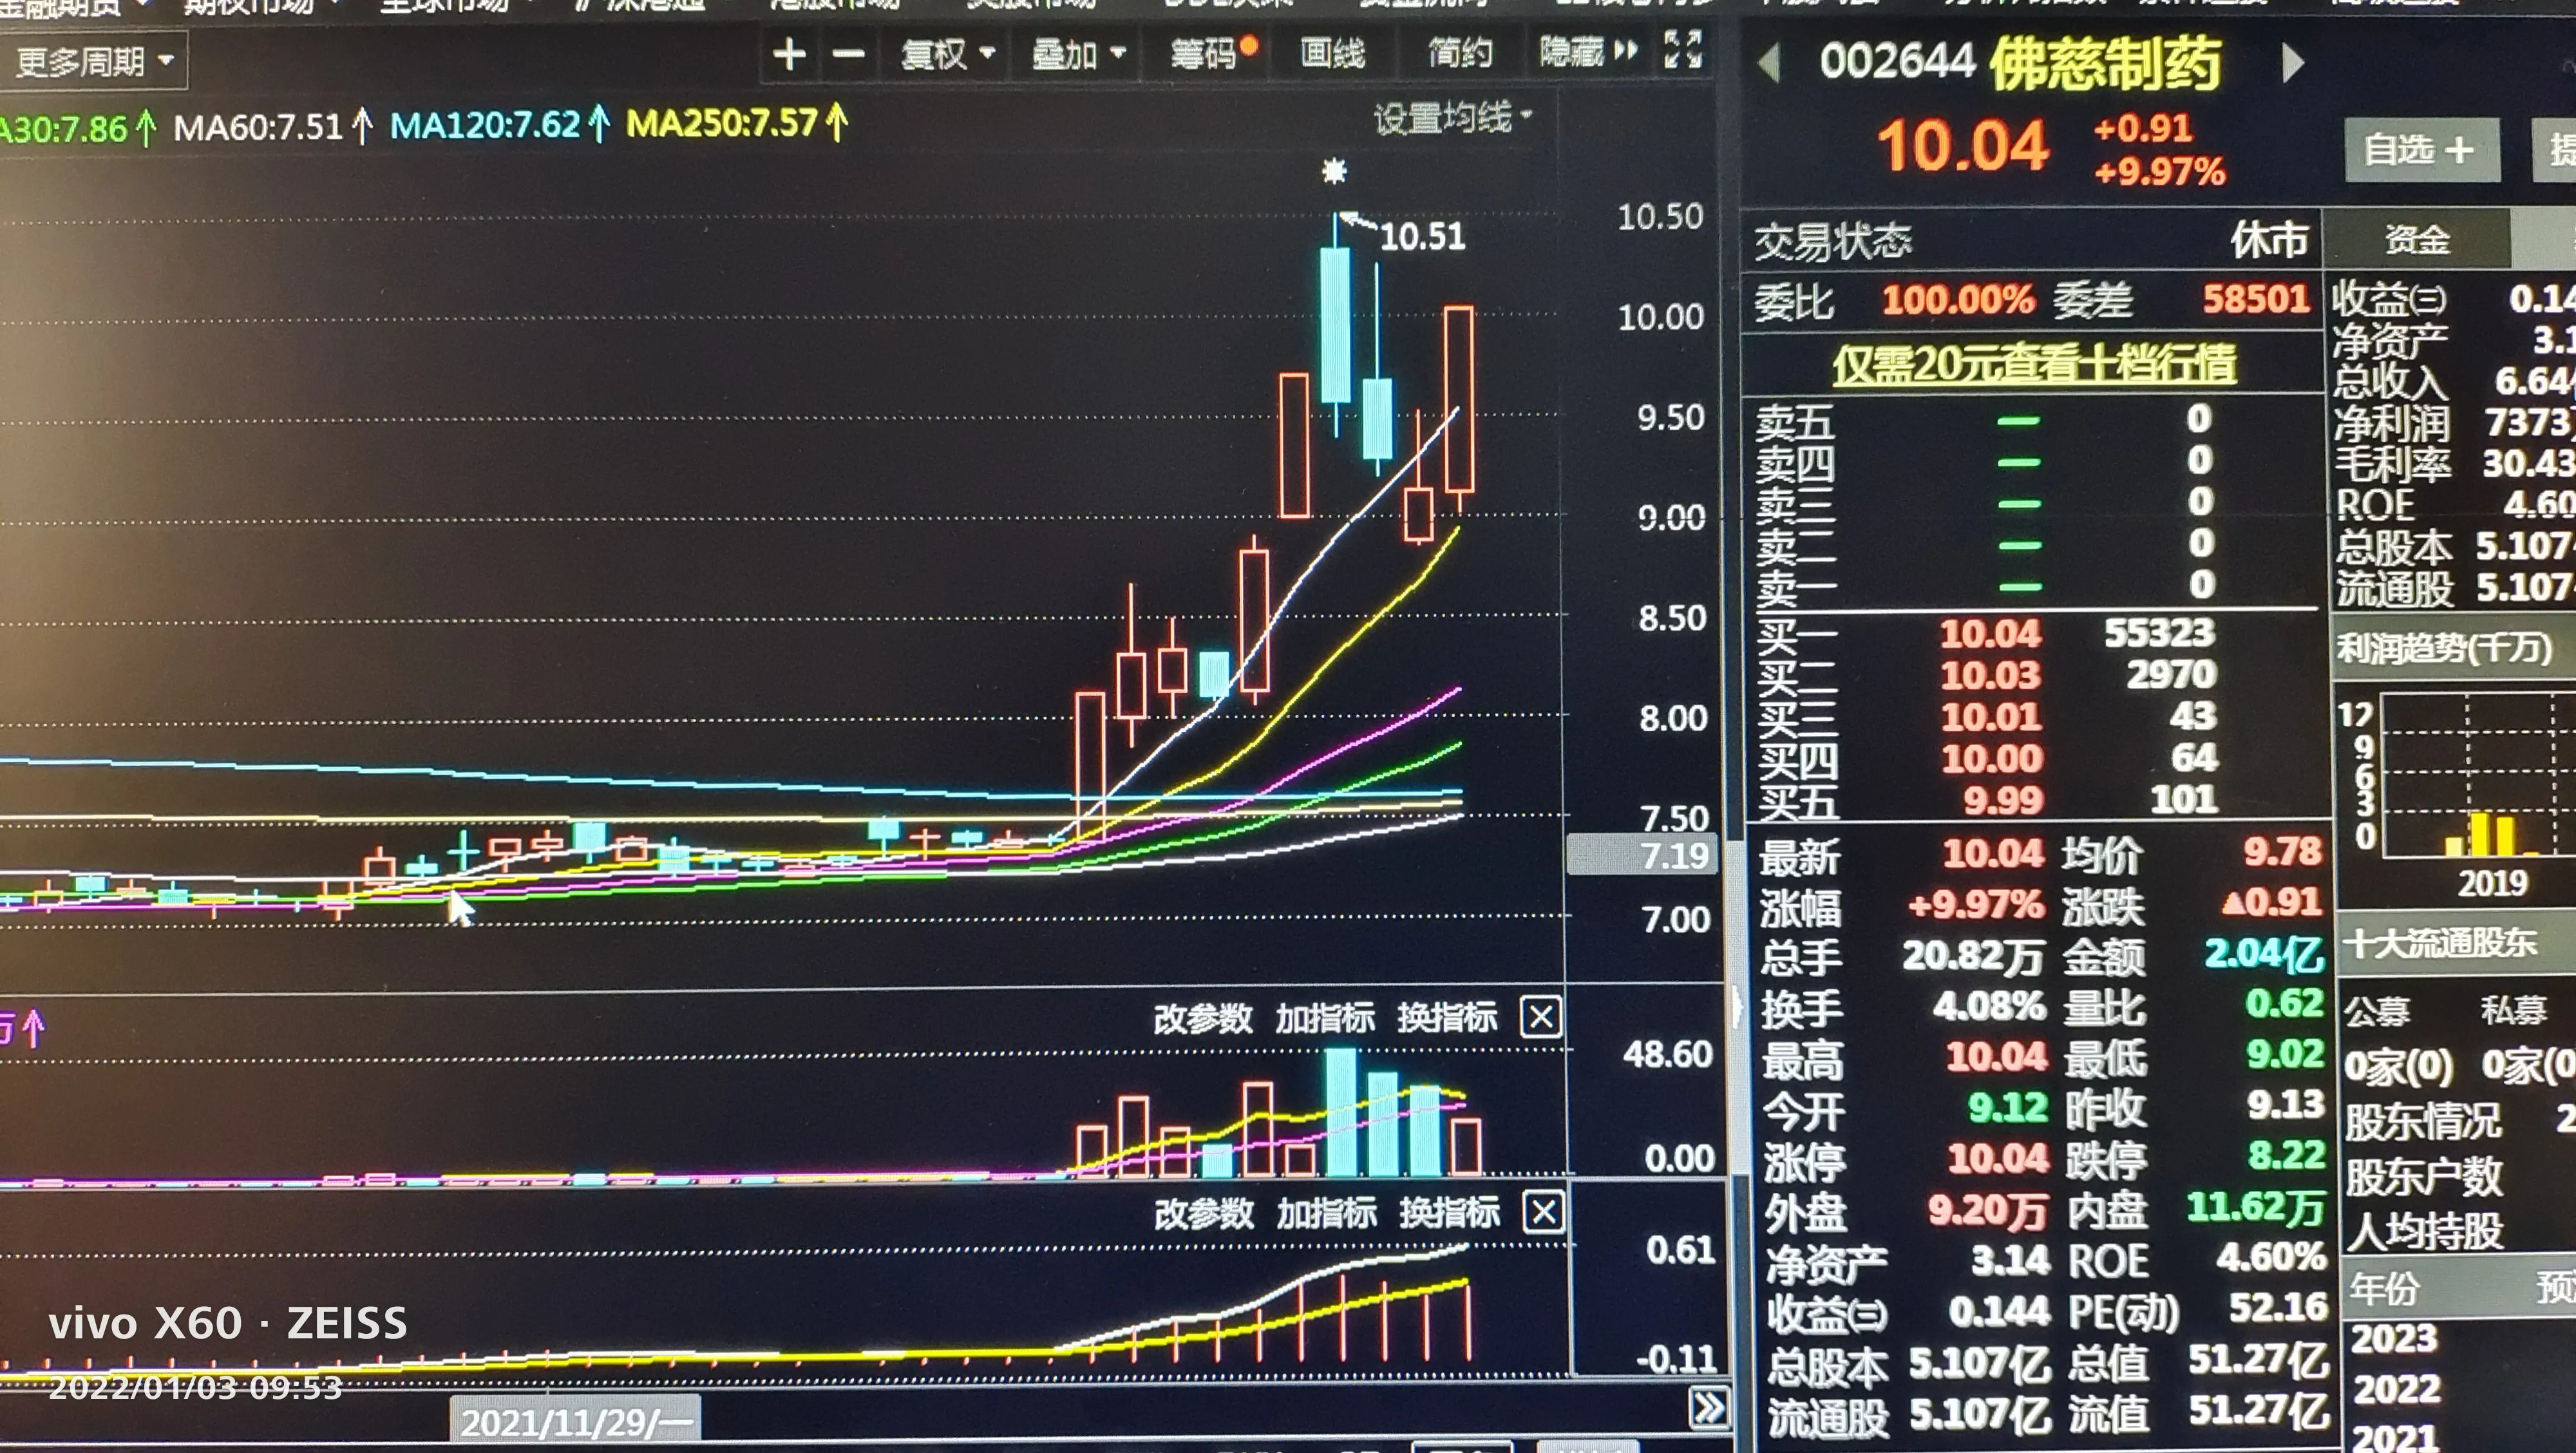Open 叠加 overlay dropdown
Image resolution: width=2576 pixels, height=1453 pixels.
[x=1078, y=53]
